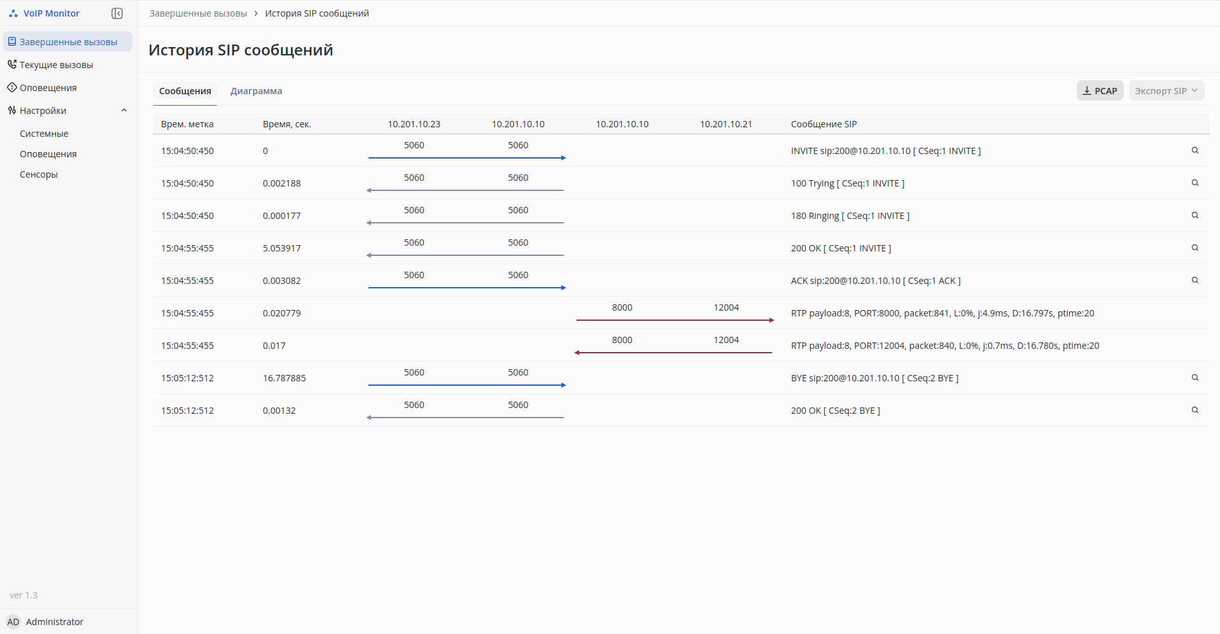
Task: Switch to the Диаграмма tab
Action: pos(256,91)
